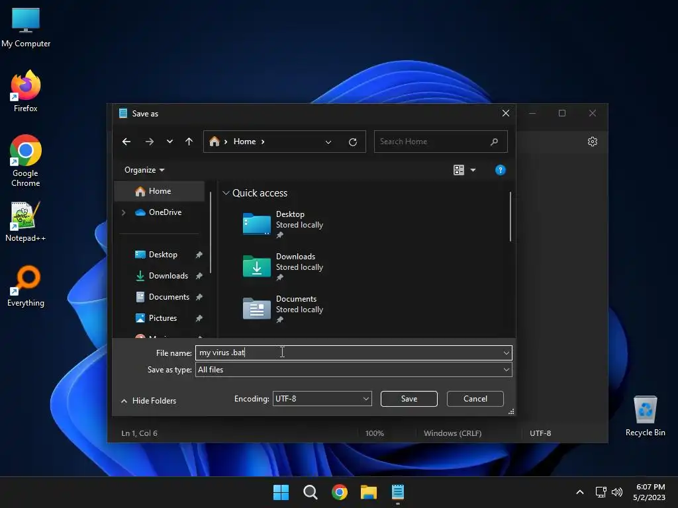Open Notepad++ desktop shortcut
This screenshot has width=678, height=508.
[x=26, y=222]
